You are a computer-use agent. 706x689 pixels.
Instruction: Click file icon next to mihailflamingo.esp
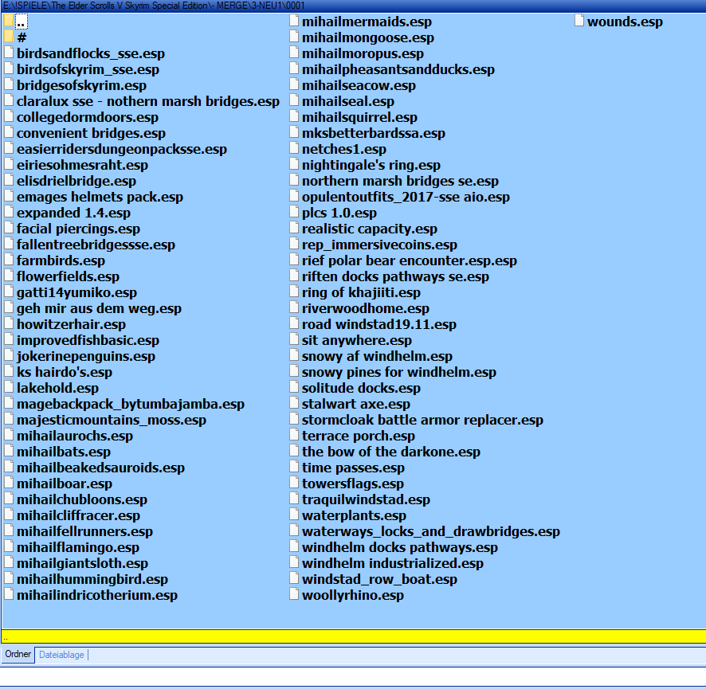9,546
